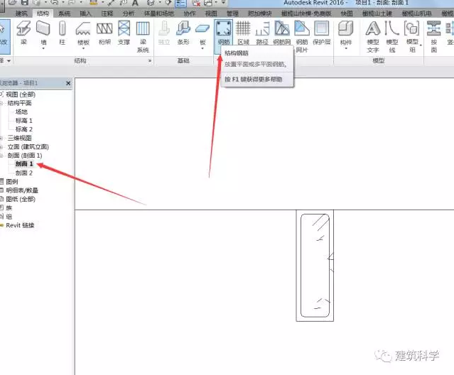Switch to the 视图 ribbon tab
This screenshot has height=375, width=454.
click(x=211, y=13)
